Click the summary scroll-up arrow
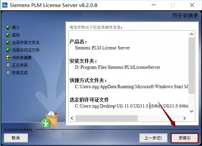 click(192, 34)
